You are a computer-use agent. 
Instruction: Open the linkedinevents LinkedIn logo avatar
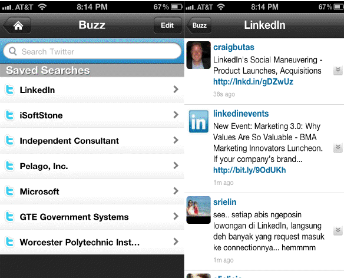[x=199, y=121]
